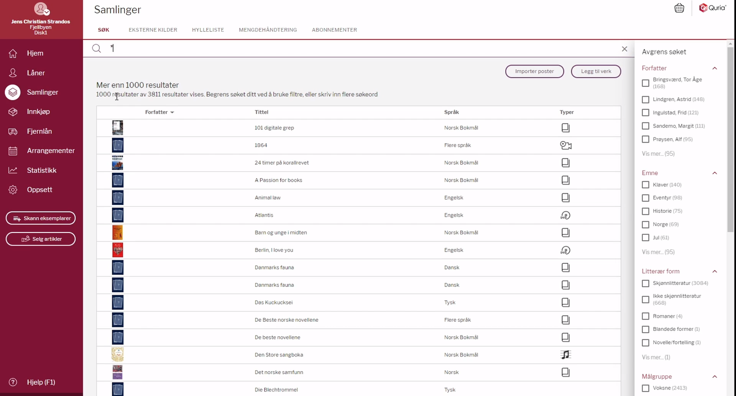This screenshot has width=736, height=396.
Task: Collapse the Forfatter filter section
Action: coord(715,68)
